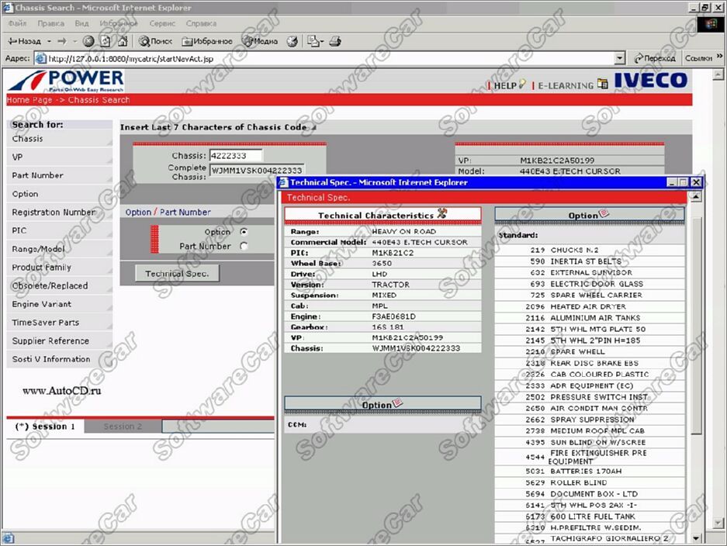Open the Back button history dropdown arrow

48,41
